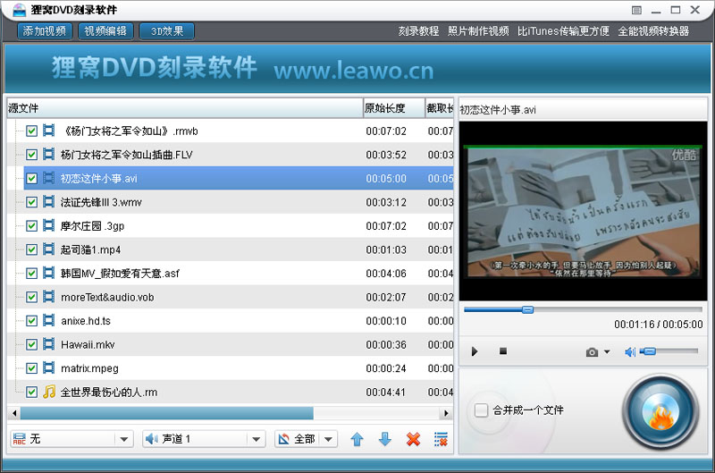This screenshot has height=473, width=715.
Task: Click www.leawo.cn website banner link
Action: [353, 71]
